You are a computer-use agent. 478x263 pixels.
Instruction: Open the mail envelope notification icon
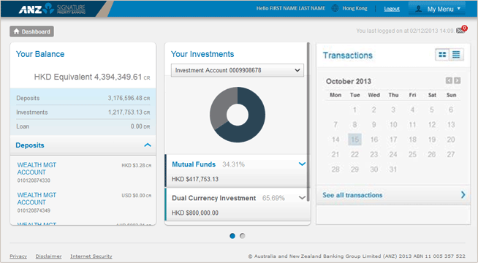(x=460, y=31)
